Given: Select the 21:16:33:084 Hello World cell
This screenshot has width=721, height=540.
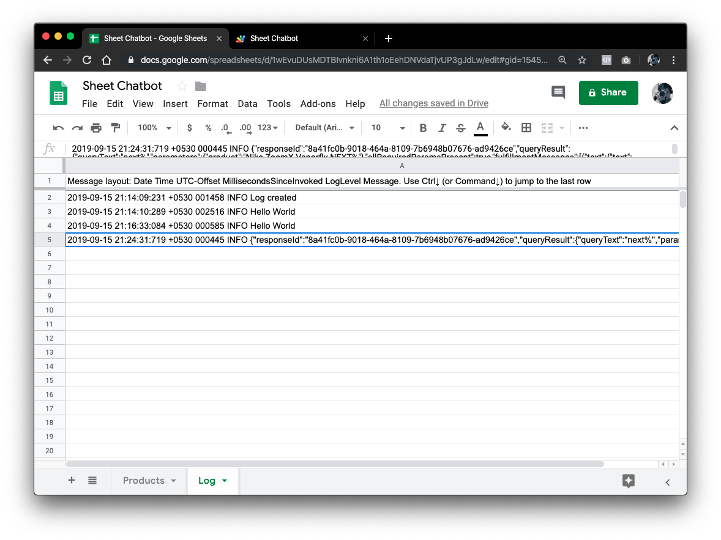Looking at the screenshot, I should 372,226.
